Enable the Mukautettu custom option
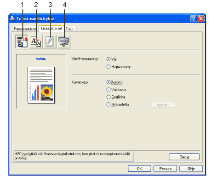This screenshot has height=188, width=217. coord(108,105)
